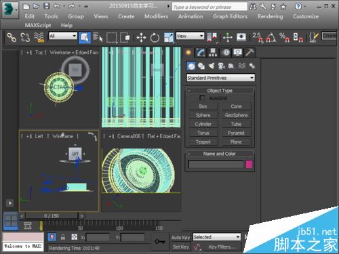
Task: Select the Shapes category icon
Action: (x=201, y=66)
